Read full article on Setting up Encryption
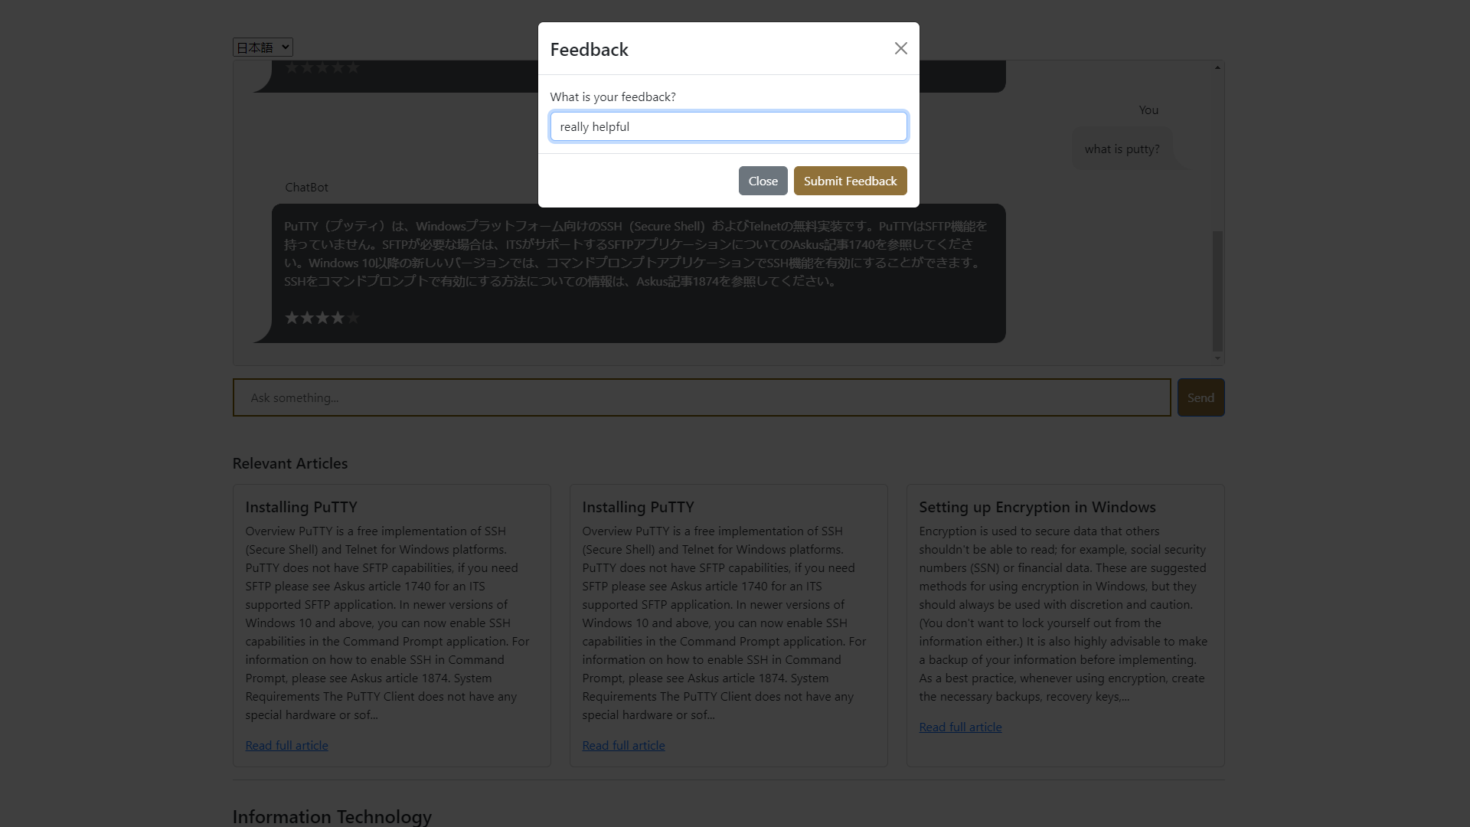 point(960,727)
